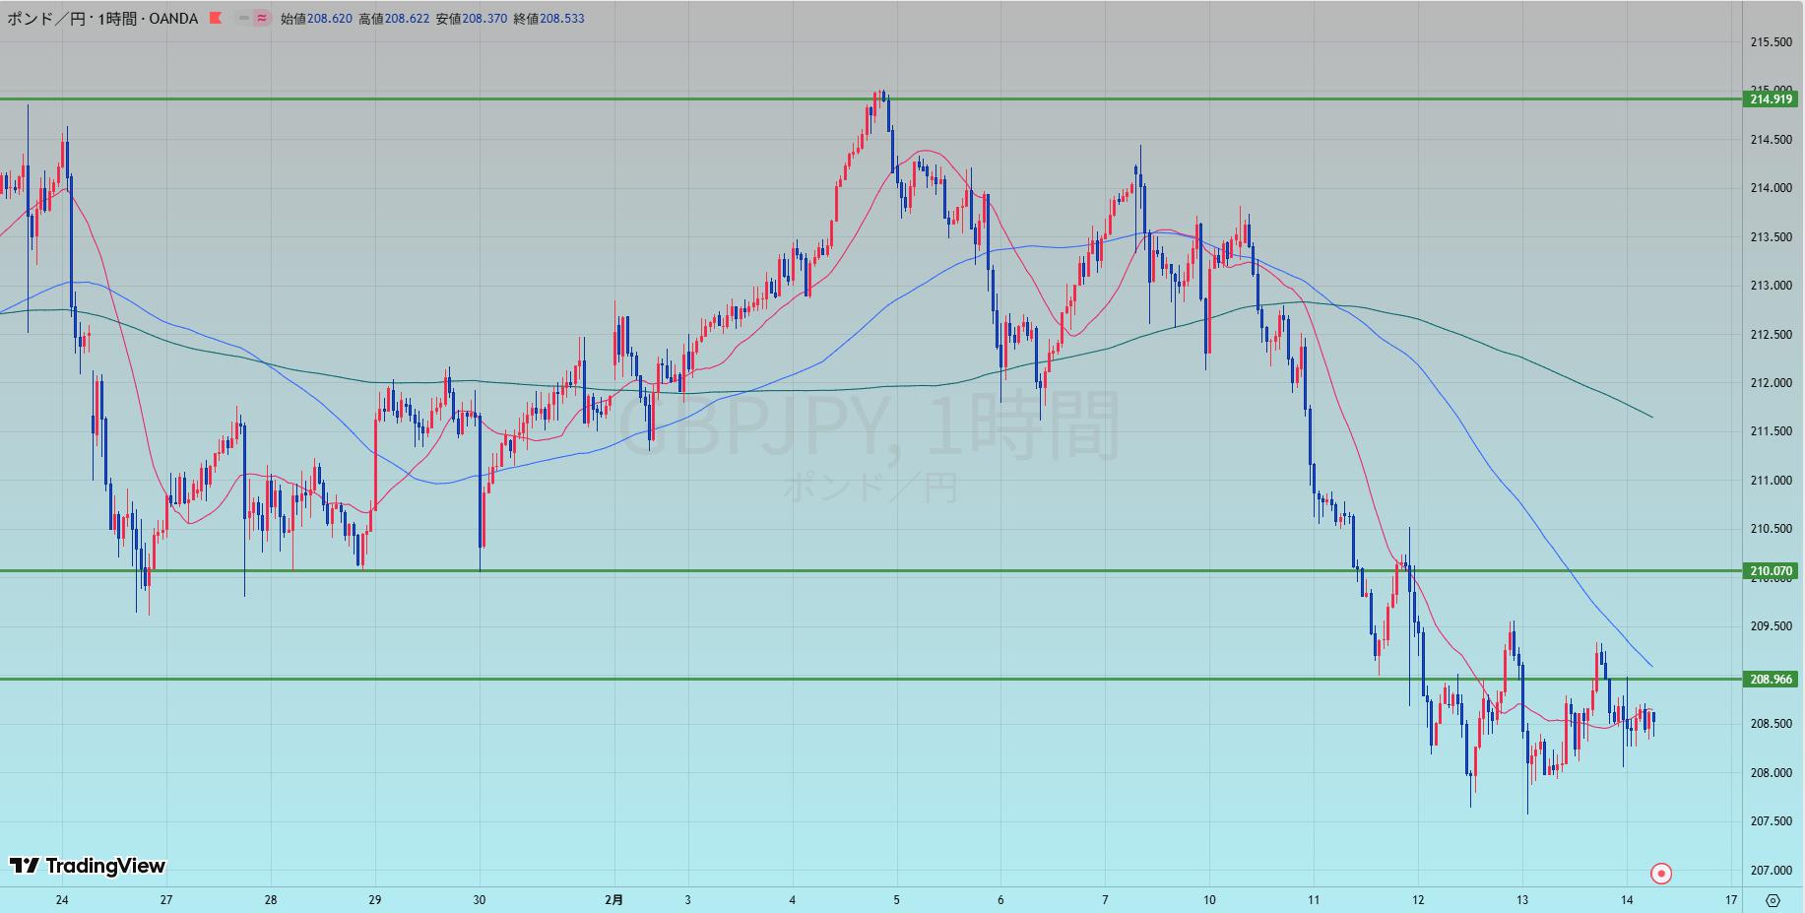The height and width of the screenshot is (913, 1805).
Task: Click the gray dash icon in header
Action: click(x=243, y=18)
